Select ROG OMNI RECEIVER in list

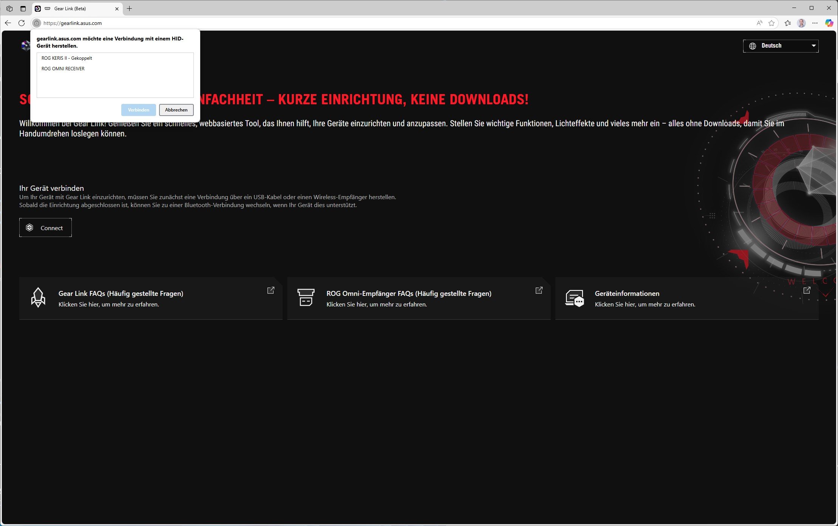pos(63,69)
